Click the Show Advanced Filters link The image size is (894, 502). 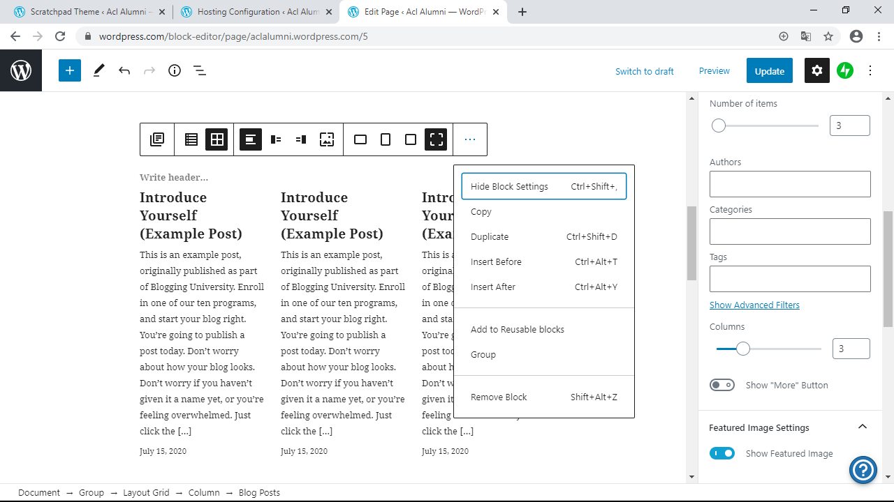(x=754, y=305)
